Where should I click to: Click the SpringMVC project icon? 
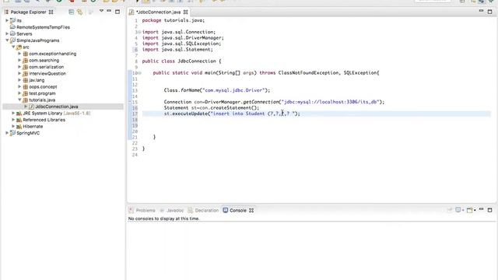pyautogui.click(x=12, y=133)
